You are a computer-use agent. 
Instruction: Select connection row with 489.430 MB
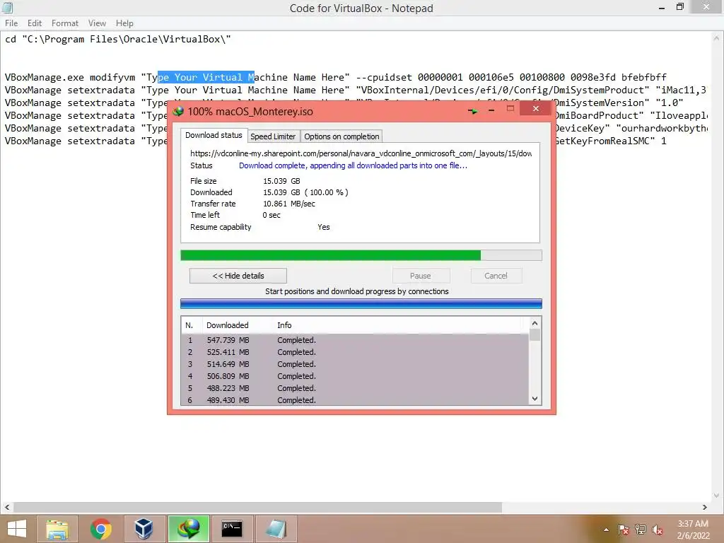355,400
